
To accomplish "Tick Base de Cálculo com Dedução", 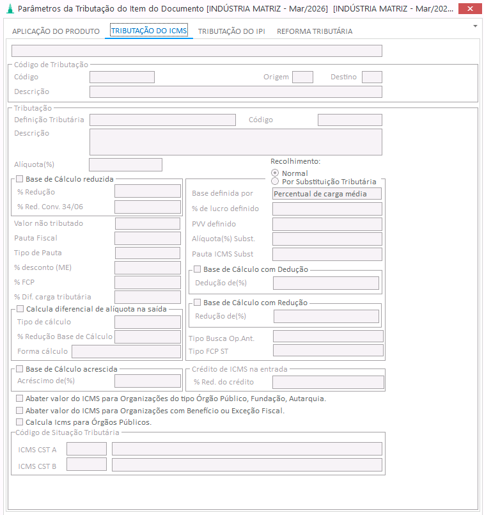I will tap(197, 269).
